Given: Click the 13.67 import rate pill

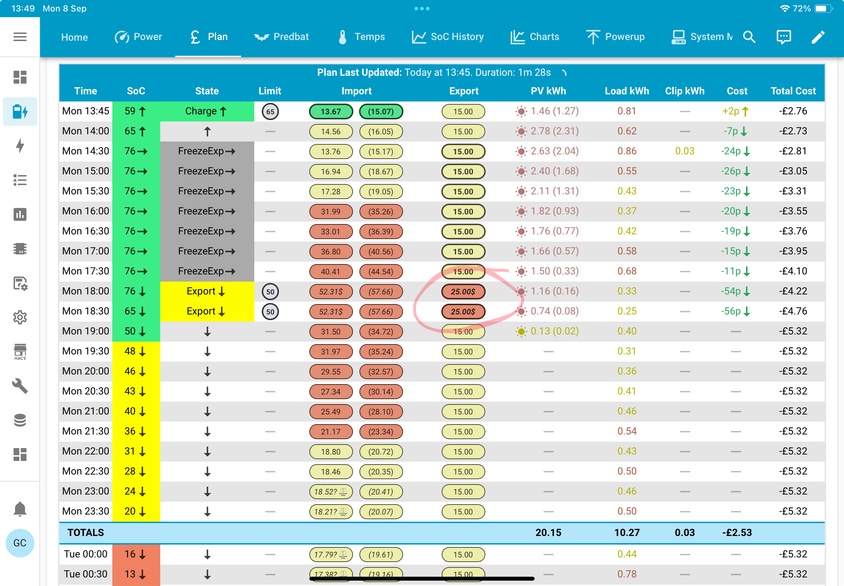Looking at the screenshot, I should point(331,111).
